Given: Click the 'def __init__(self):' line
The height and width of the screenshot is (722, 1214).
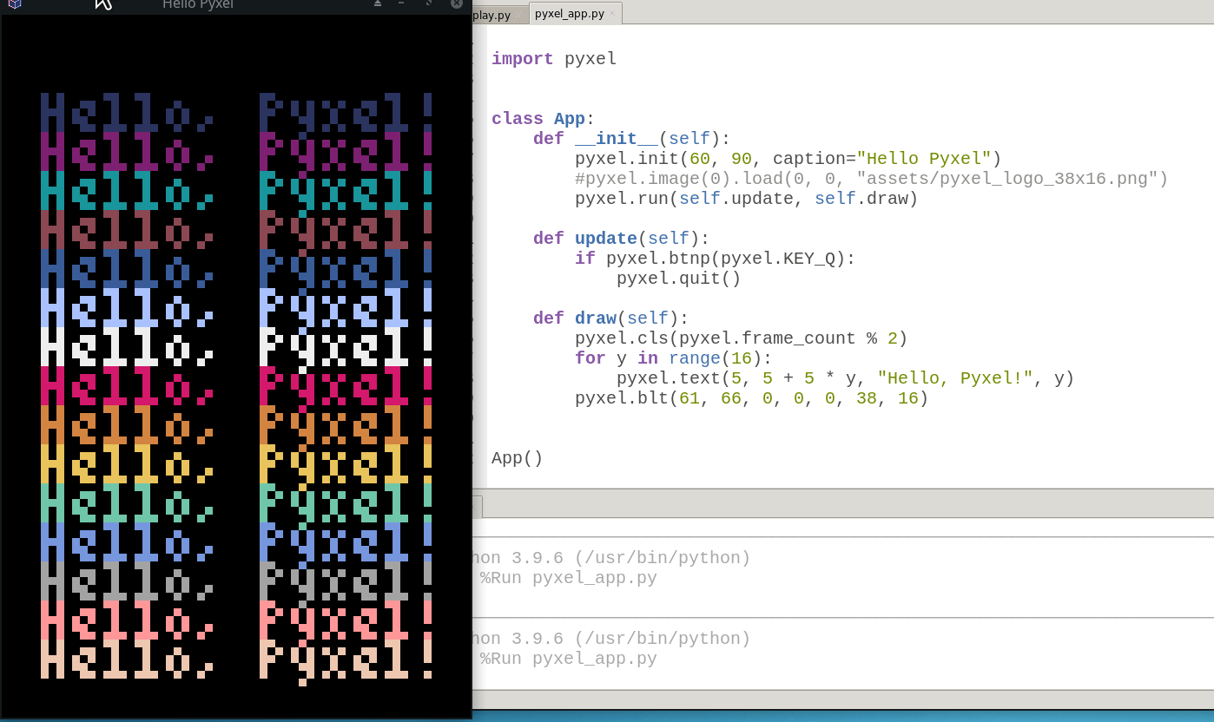Looking at the screenshot, I should 632,139.
